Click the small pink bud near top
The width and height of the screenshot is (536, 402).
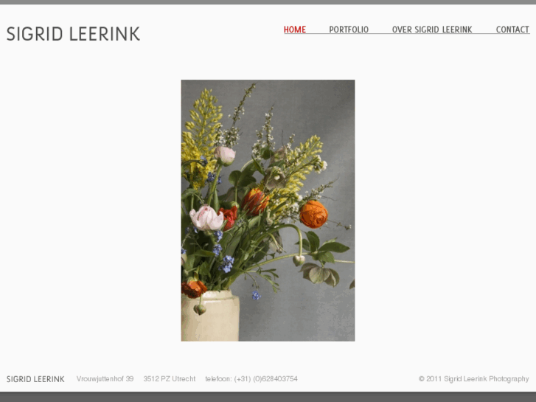(x=225, y=155)
